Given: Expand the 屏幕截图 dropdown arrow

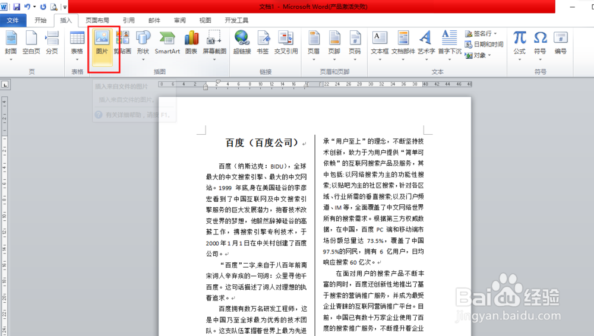Looking at the screenshot, I should [x=214, y=59].
